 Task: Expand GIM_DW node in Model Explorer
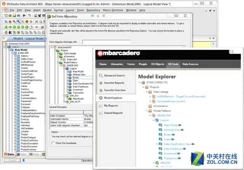[153, 163]
